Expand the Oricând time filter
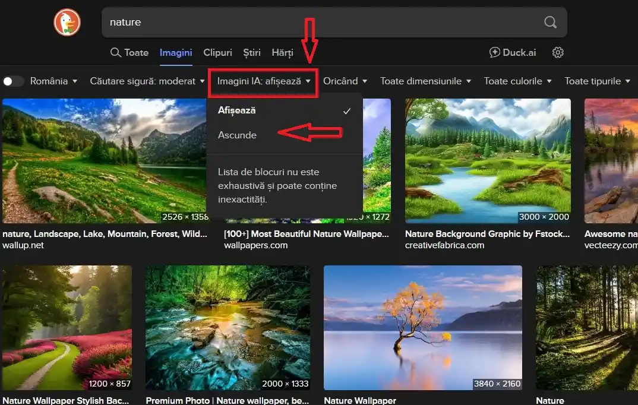 point(345,81)
